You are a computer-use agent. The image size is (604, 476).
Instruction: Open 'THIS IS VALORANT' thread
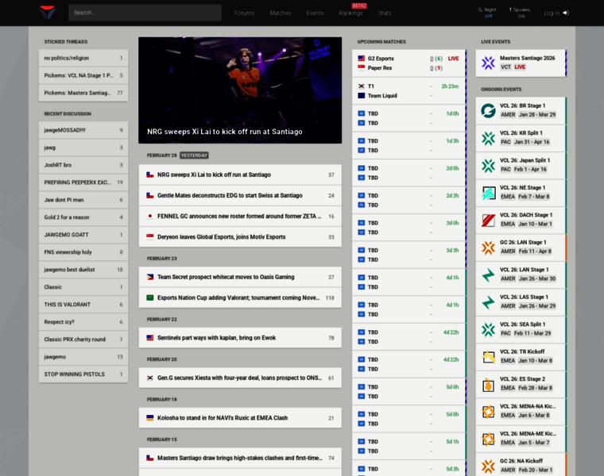click(83, 305)
